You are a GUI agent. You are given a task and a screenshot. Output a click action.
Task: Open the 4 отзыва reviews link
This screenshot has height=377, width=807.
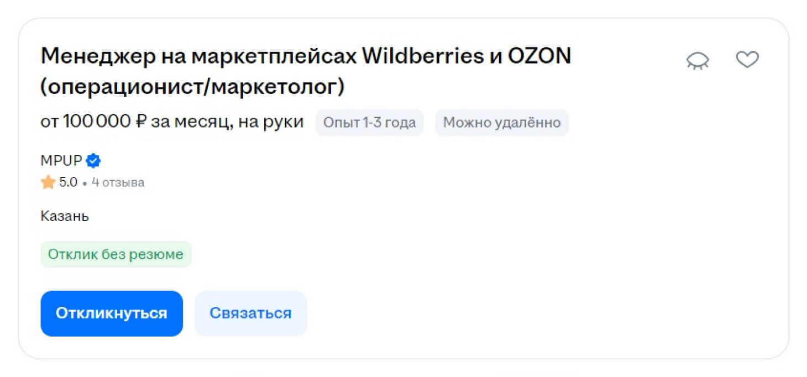[118, 182]
